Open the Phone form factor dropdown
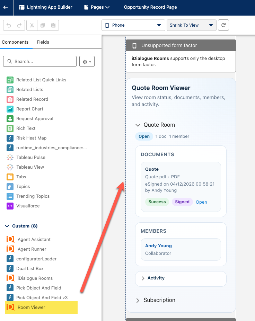Viewport: 255px width, 321px height. click(133, 25)
